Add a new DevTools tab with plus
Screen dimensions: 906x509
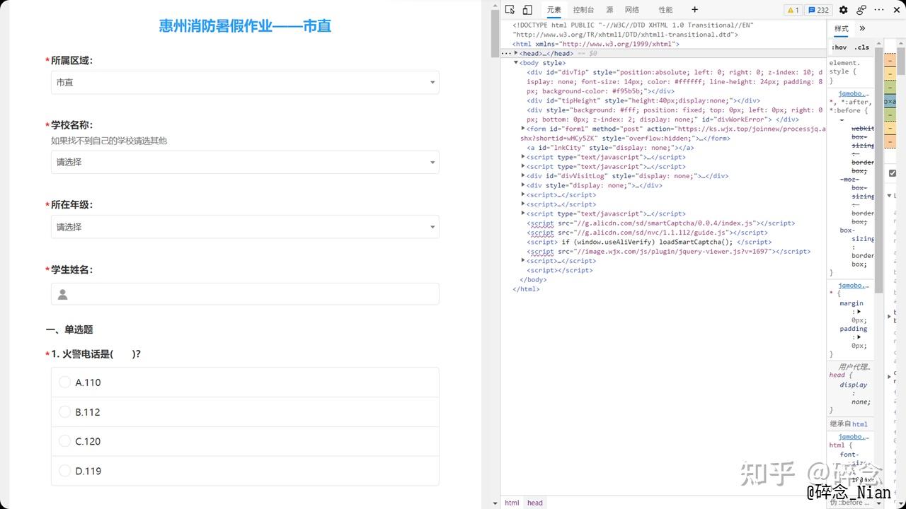tap(694, 10)
